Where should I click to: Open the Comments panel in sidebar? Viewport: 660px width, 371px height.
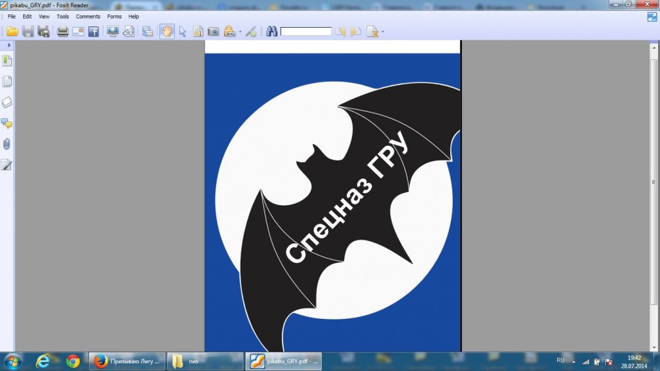coord(7,123)
